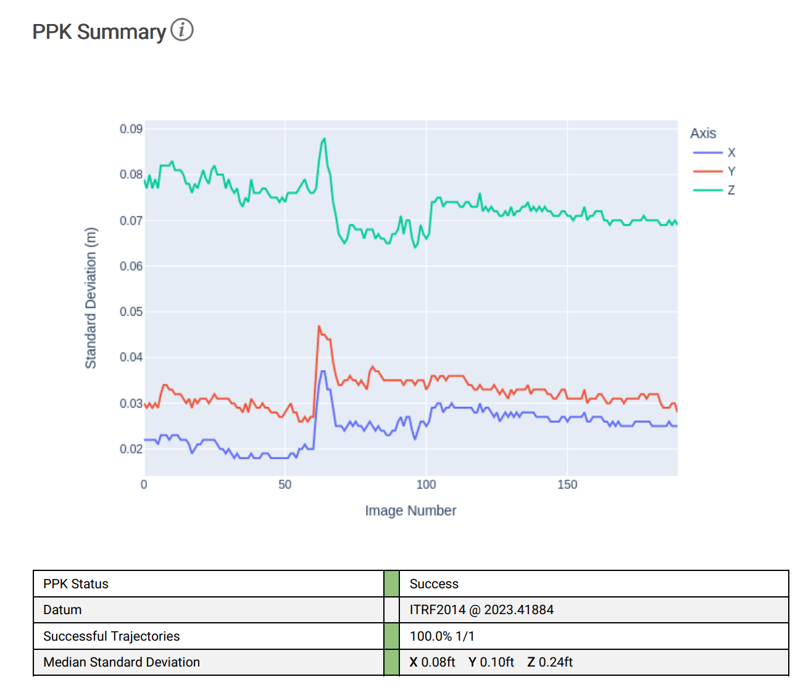Image resolution: width=811 pixels, height=698 pixels.
Task: Click the green PPK Status indicator
Action: coord(391,584)
